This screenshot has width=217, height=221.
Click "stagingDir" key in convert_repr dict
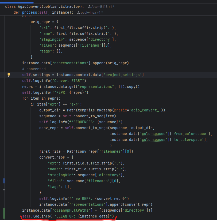click(61, 175)
